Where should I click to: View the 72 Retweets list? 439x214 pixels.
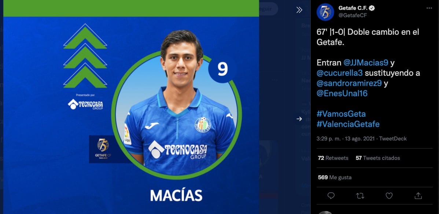tap(333, 158)
